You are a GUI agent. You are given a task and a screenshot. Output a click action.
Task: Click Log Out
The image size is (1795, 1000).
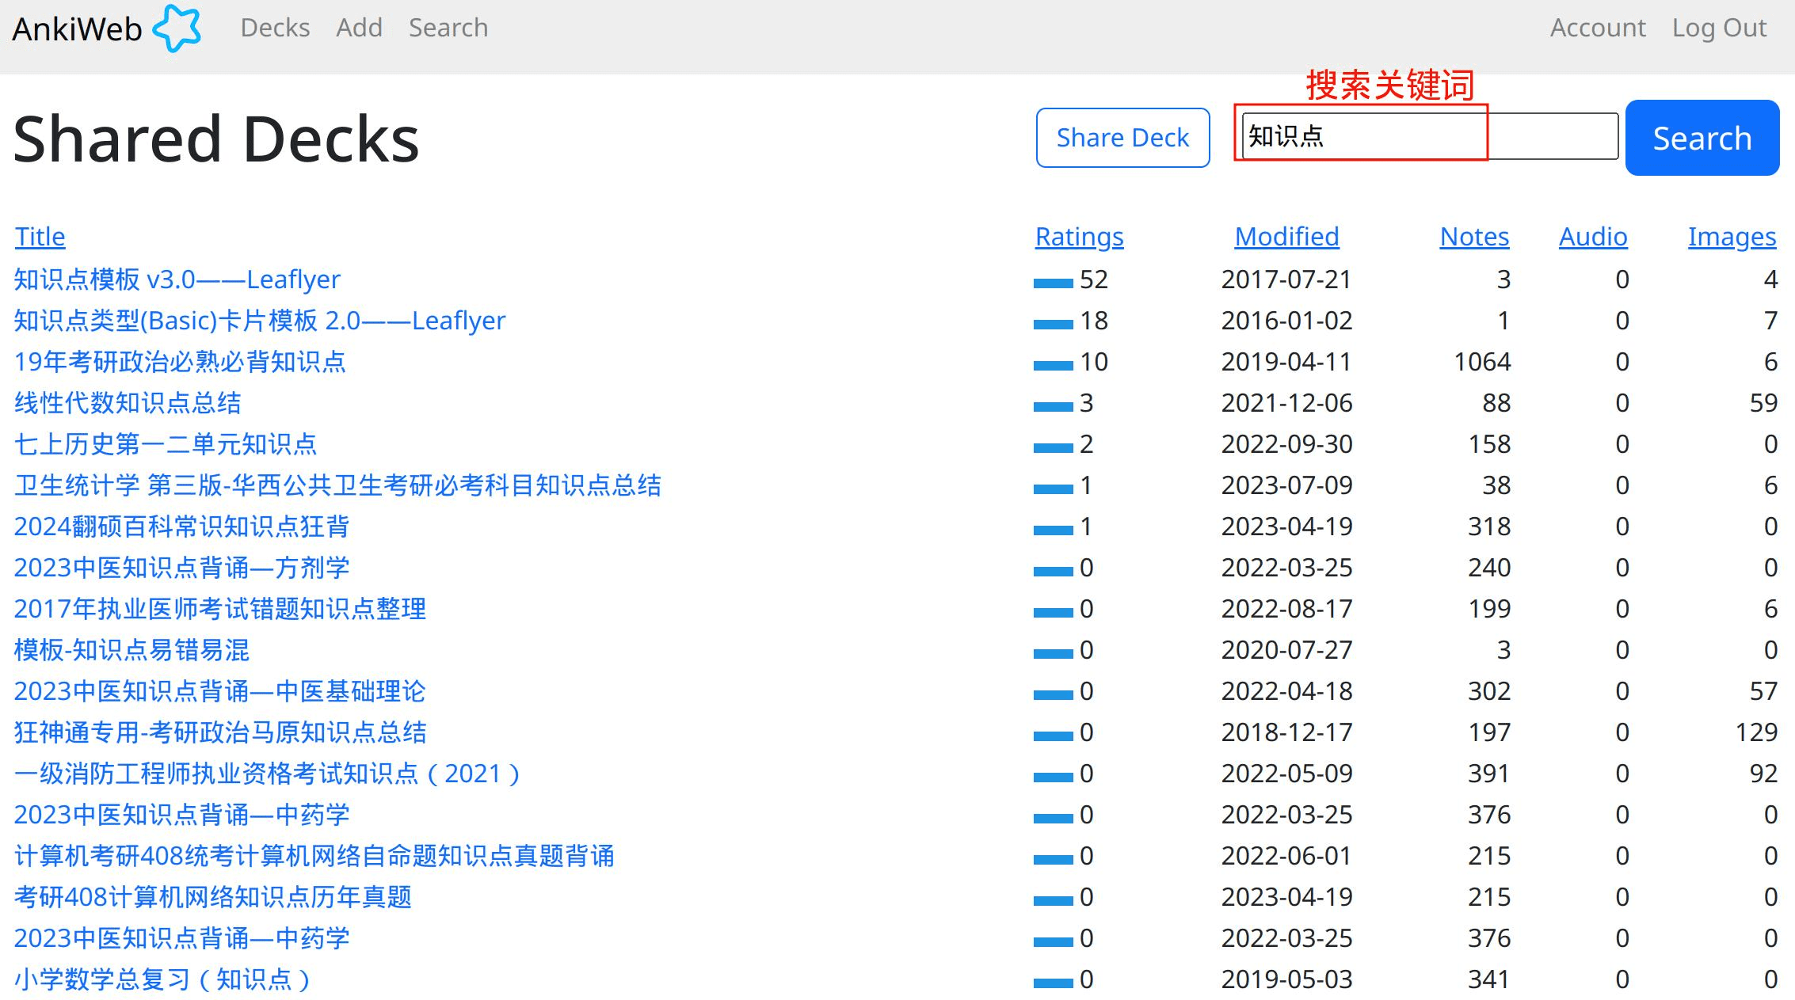point(1719,28)
